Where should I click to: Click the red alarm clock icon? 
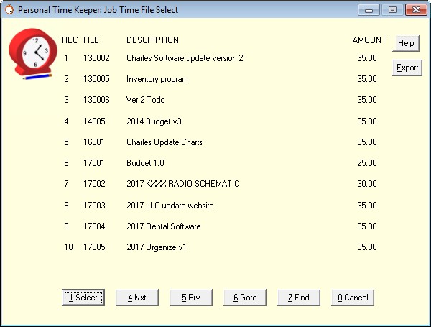[x=32, y=53]
